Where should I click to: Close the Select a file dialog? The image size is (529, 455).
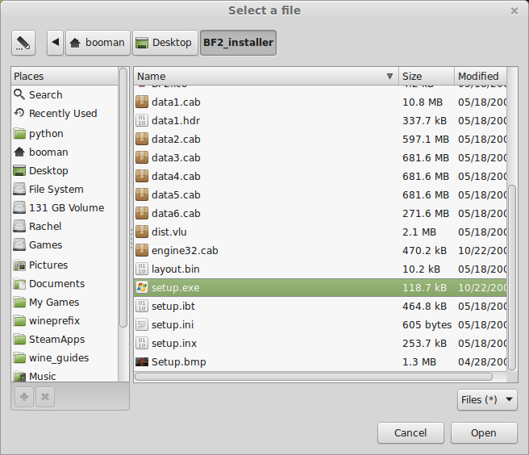(514, 11)
